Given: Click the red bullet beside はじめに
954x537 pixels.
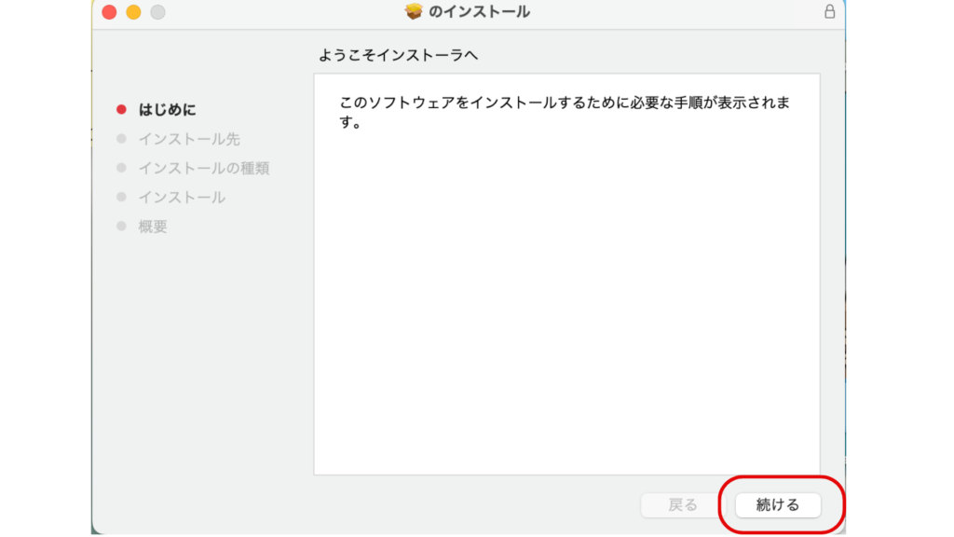Looking at the screenshot, I should click(x=121, y=110).
